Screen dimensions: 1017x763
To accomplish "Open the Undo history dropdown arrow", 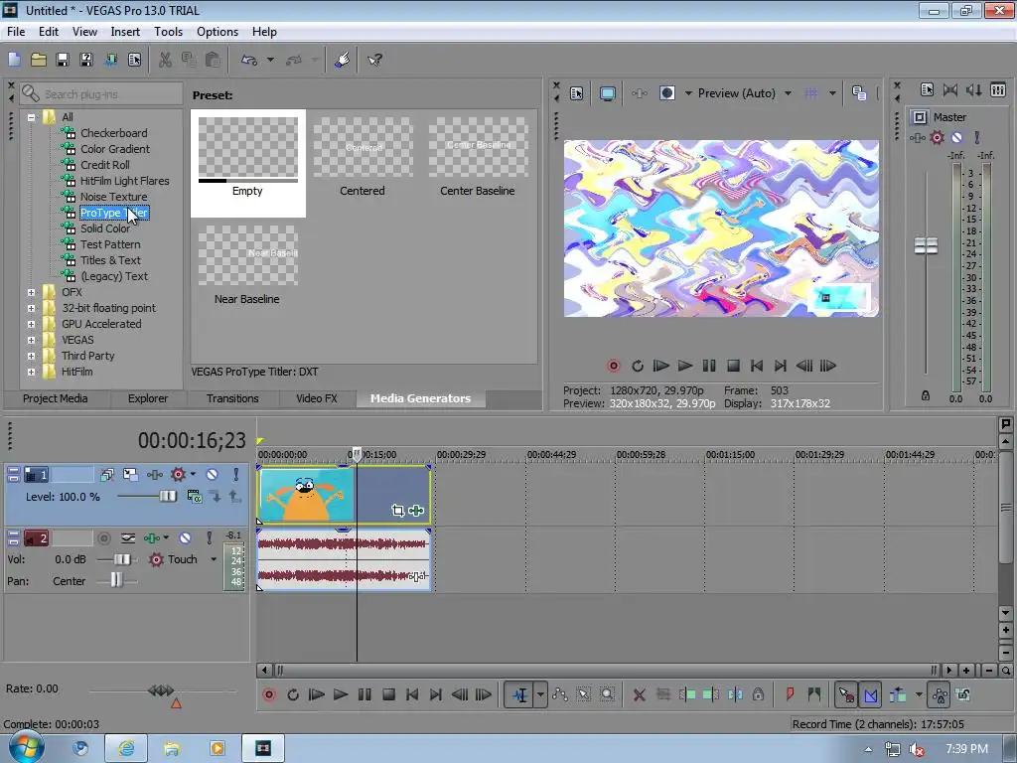I will click(x=270, y=60).
